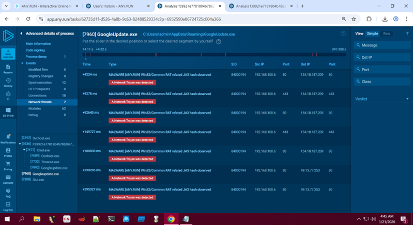Switch to the last Analysis f39921e tab
Image resolution: width=413 pixels, height=225 pixels.
point(261,6)
